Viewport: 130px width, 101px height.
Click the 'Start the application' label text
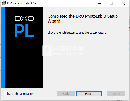(21, 94)
